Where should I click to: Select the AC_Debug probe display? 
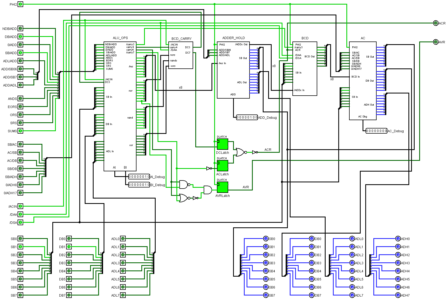pos(376,131)
